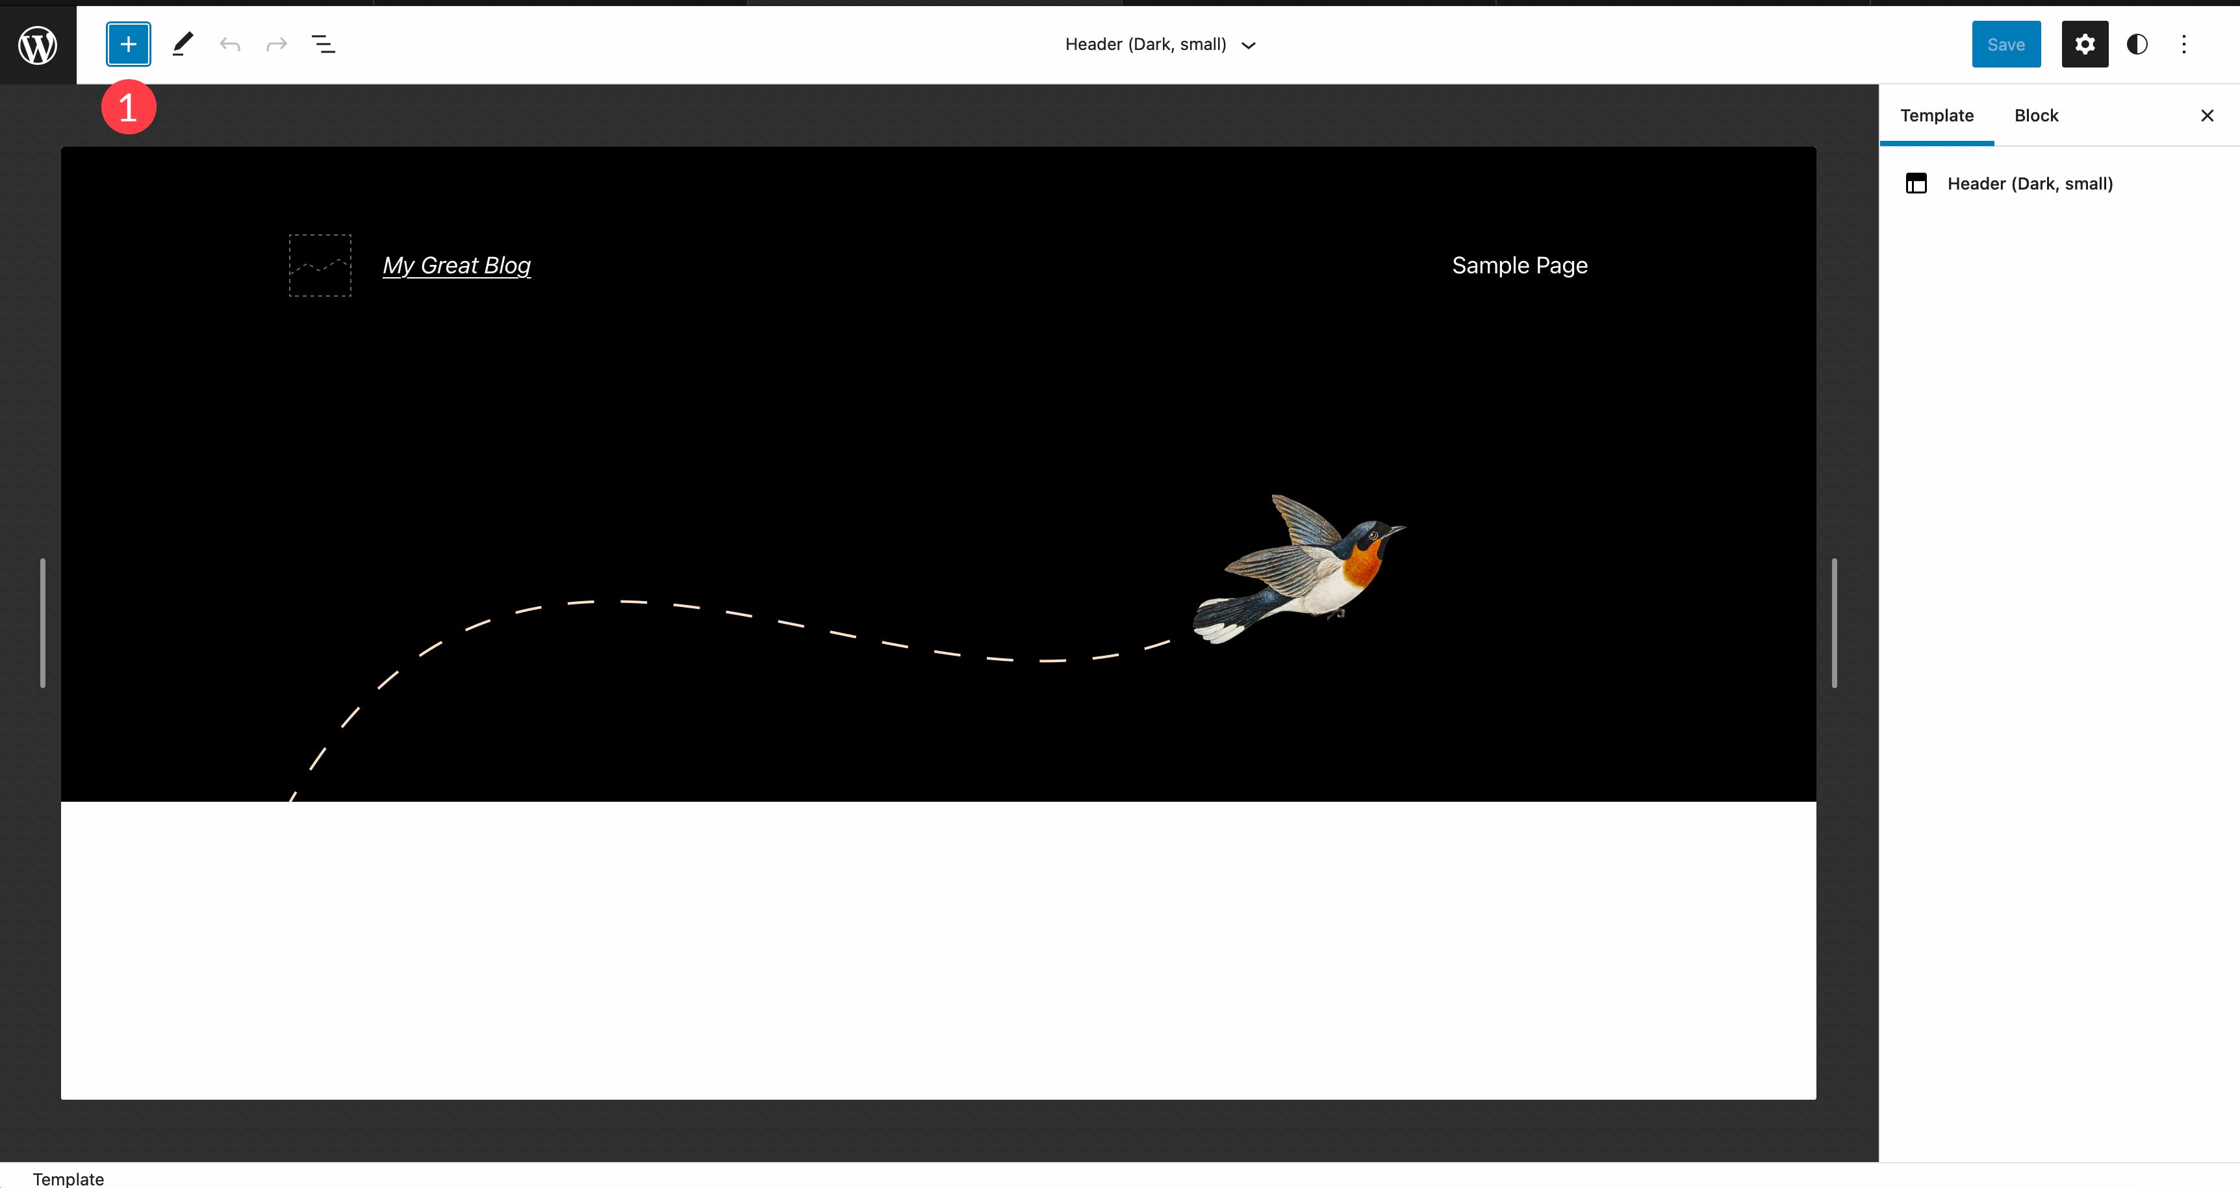Click the Save button
The width and height of the screenshot is (2240, 1188).
2006,44
